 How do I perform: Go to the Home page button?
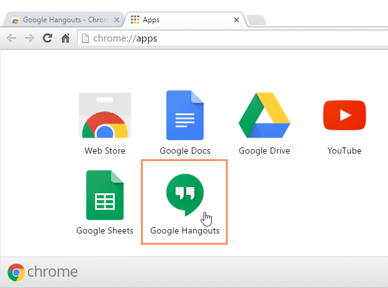click(x=65, y=38)
